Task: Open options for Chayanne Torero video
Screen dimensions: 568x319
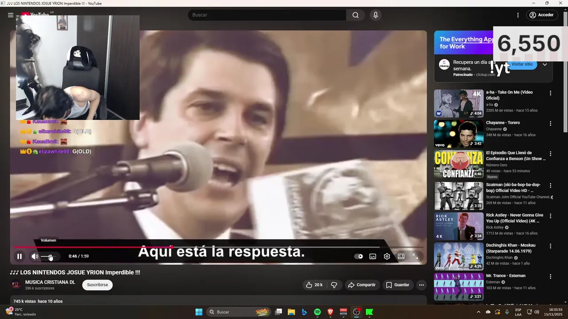Action: tap(550, 124)
